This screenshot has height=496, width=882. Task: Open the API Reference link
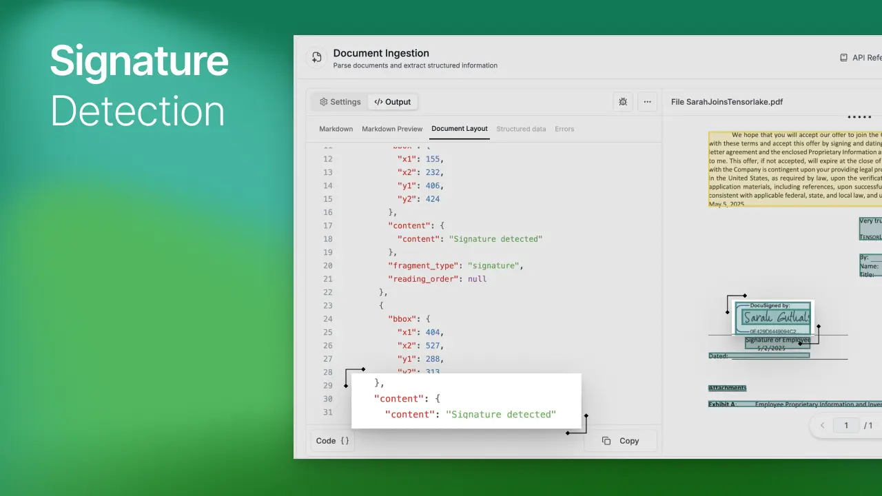point(861,58)
